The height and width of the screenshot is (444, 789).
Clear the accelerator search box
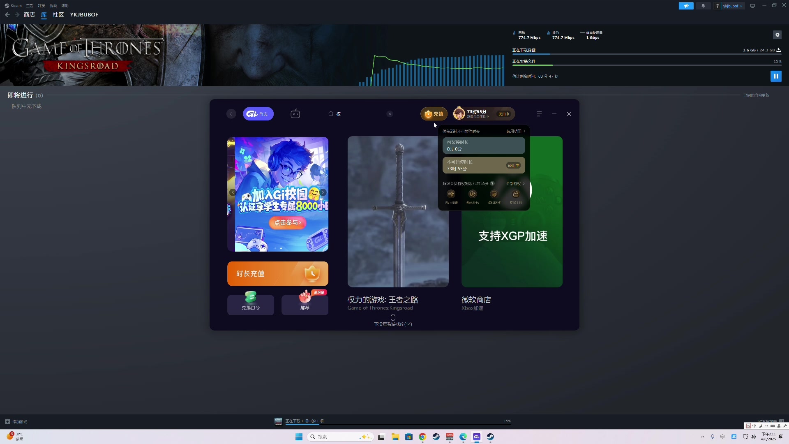[390, 114]
